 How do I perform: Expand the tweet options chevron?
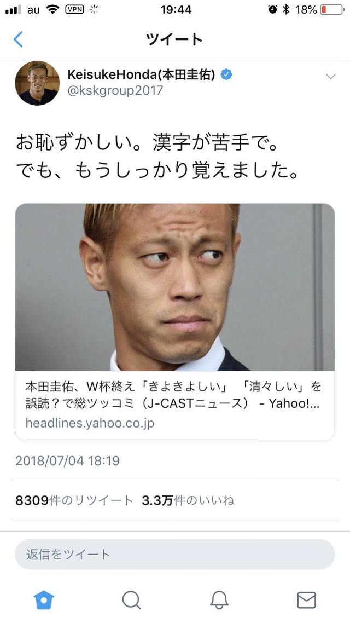(x=330, y=76)
